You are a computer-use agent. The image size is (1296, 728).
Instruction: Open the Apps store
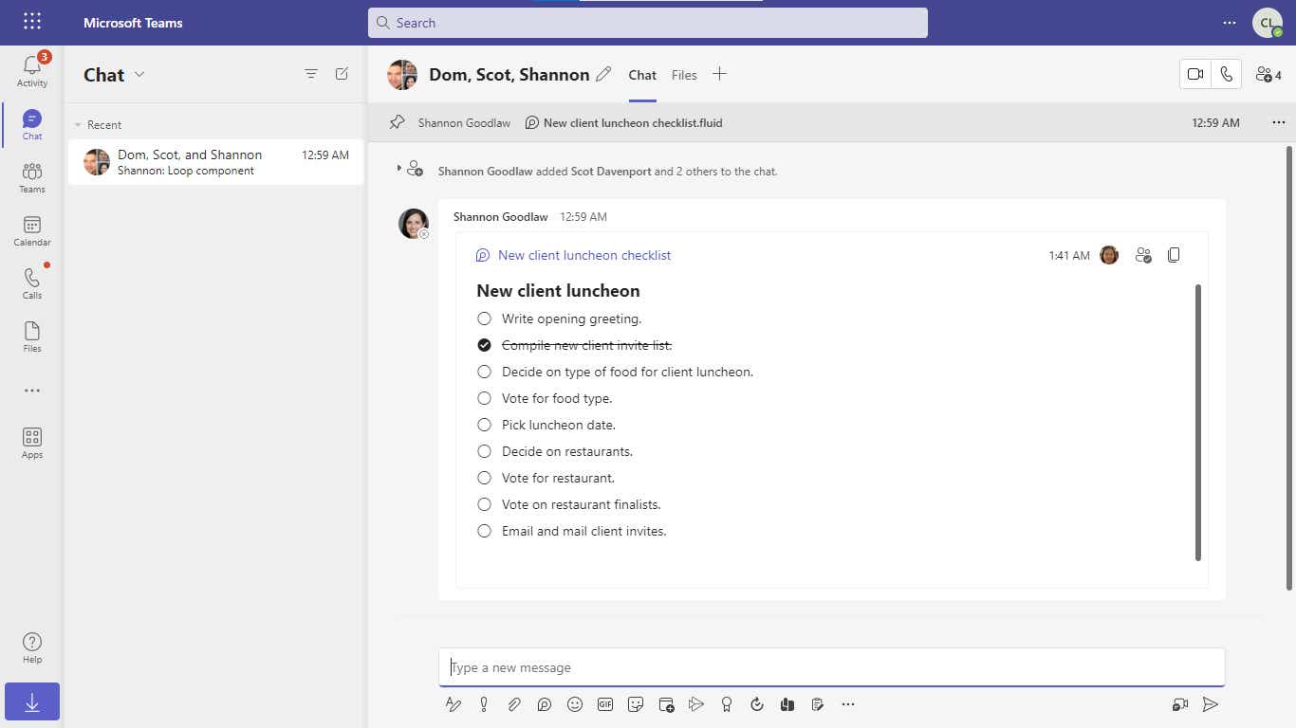pos(32,443)
